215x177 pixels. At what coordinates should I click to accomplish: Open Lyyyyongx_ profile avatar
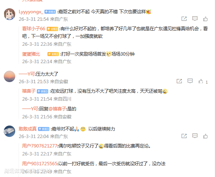click(x=9, y=14)
